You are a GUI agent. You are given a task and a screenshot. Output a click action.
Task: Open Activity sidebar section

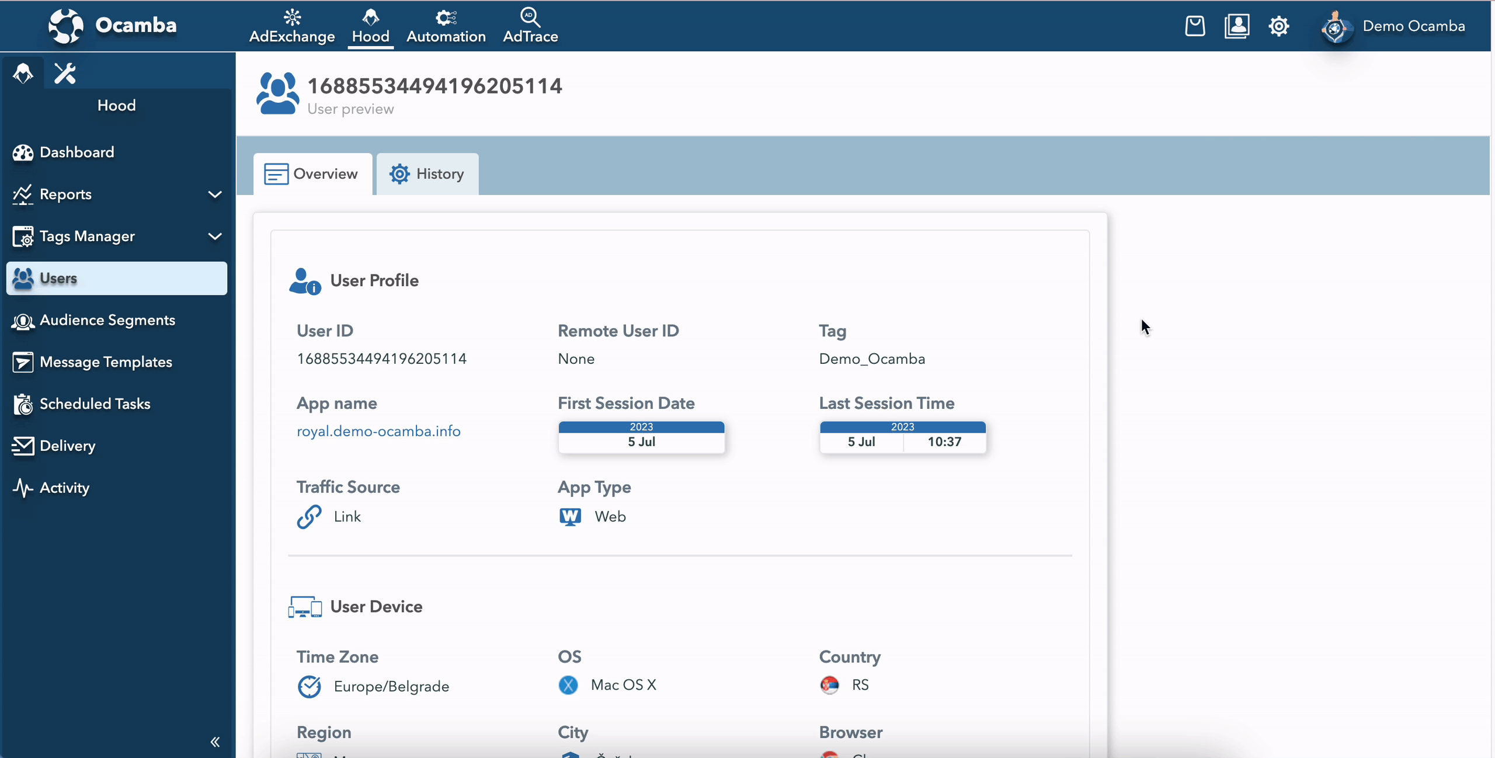click(64, 487)
